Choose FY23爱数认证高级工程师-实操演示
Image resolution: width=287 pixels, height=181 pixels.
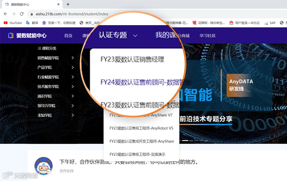click(x=137, y=155)
